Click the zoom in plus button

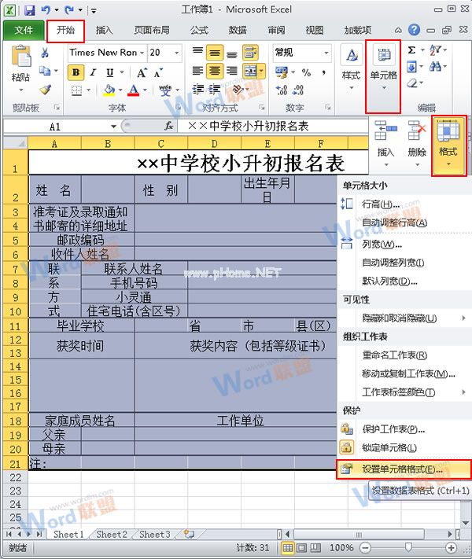(x=451, y=547)
